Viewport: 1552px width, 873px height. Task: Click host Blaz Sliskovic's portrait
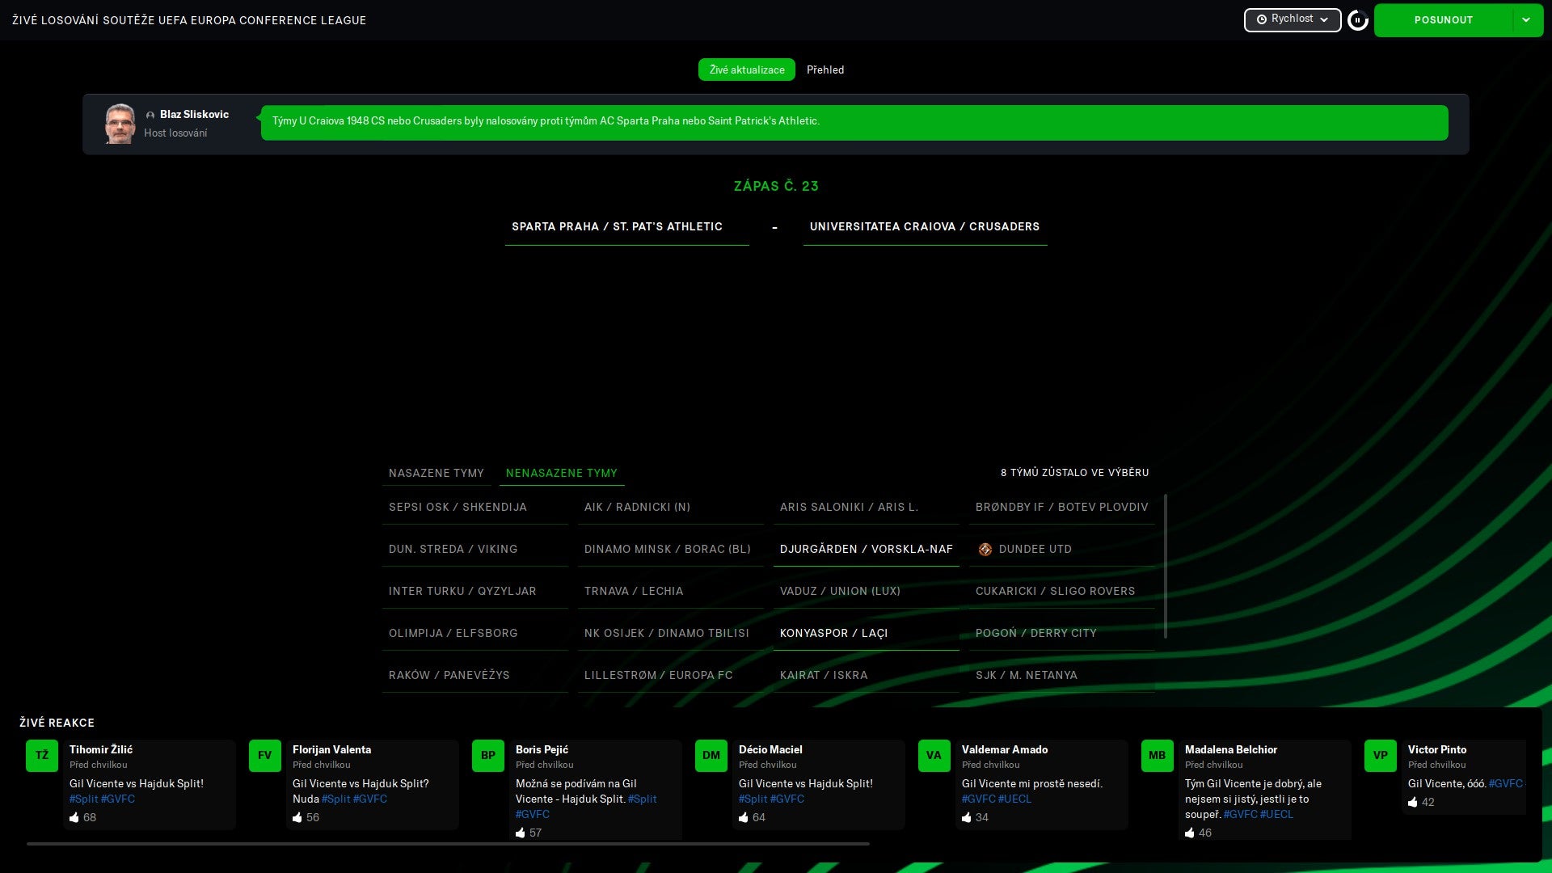click(120, 124)
